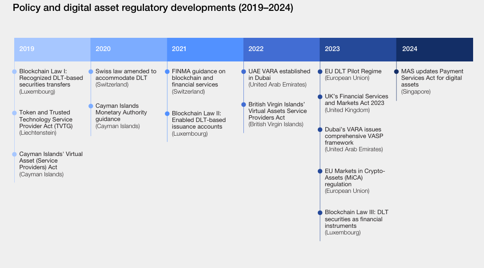Click the '(United Kingdom)' country label
The width and height of the screenshot is (484, 268).
tap(347, 110)
